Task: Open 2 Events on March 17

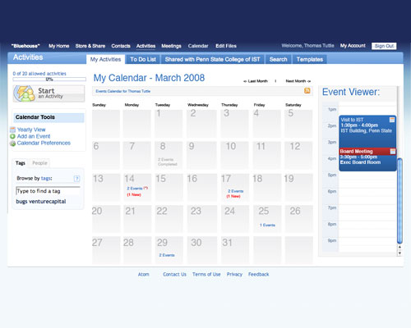Action: point(236,191)
